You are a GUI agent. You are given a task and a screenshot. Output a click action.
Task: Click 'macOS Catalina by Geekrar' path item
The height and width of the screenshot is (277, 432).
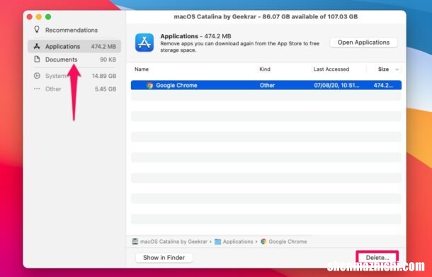[x=174, y=242]
